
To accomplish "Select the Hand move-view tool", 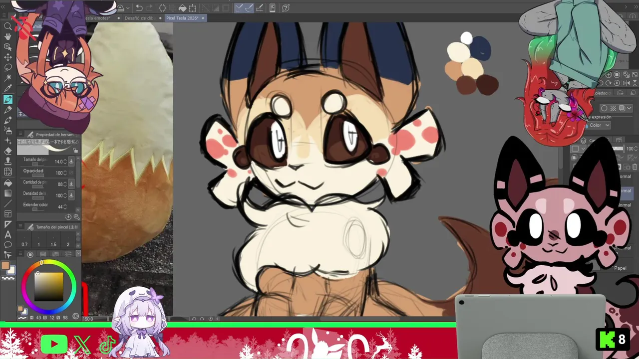I will tap(7, 37).
